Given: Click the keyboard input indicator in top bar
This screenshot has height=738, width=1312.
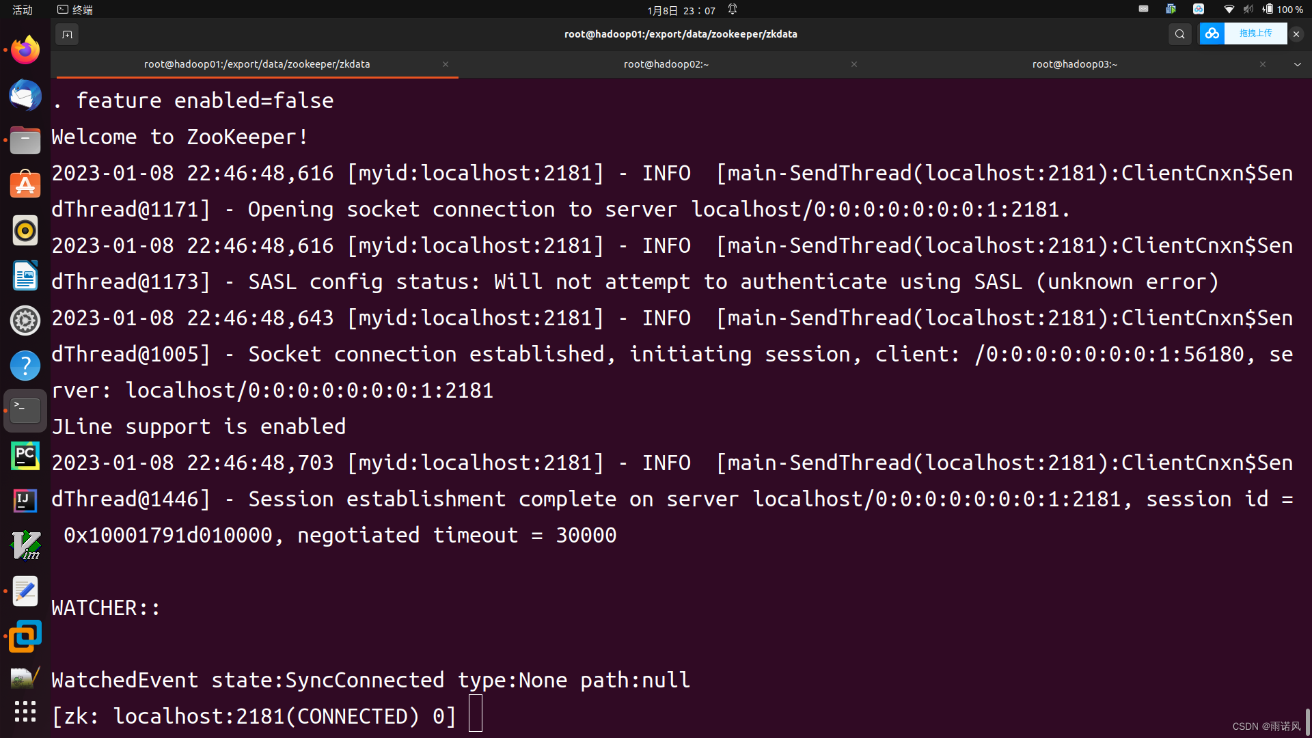Looking at the screenshot, I should [1143, 9].
